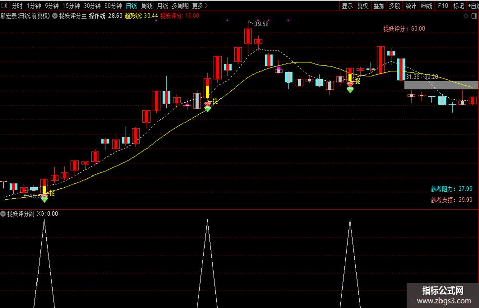479x308 pixels.
Task: Click the 捉妖评分副 sub-indicator name
Action: click(21, 214)
